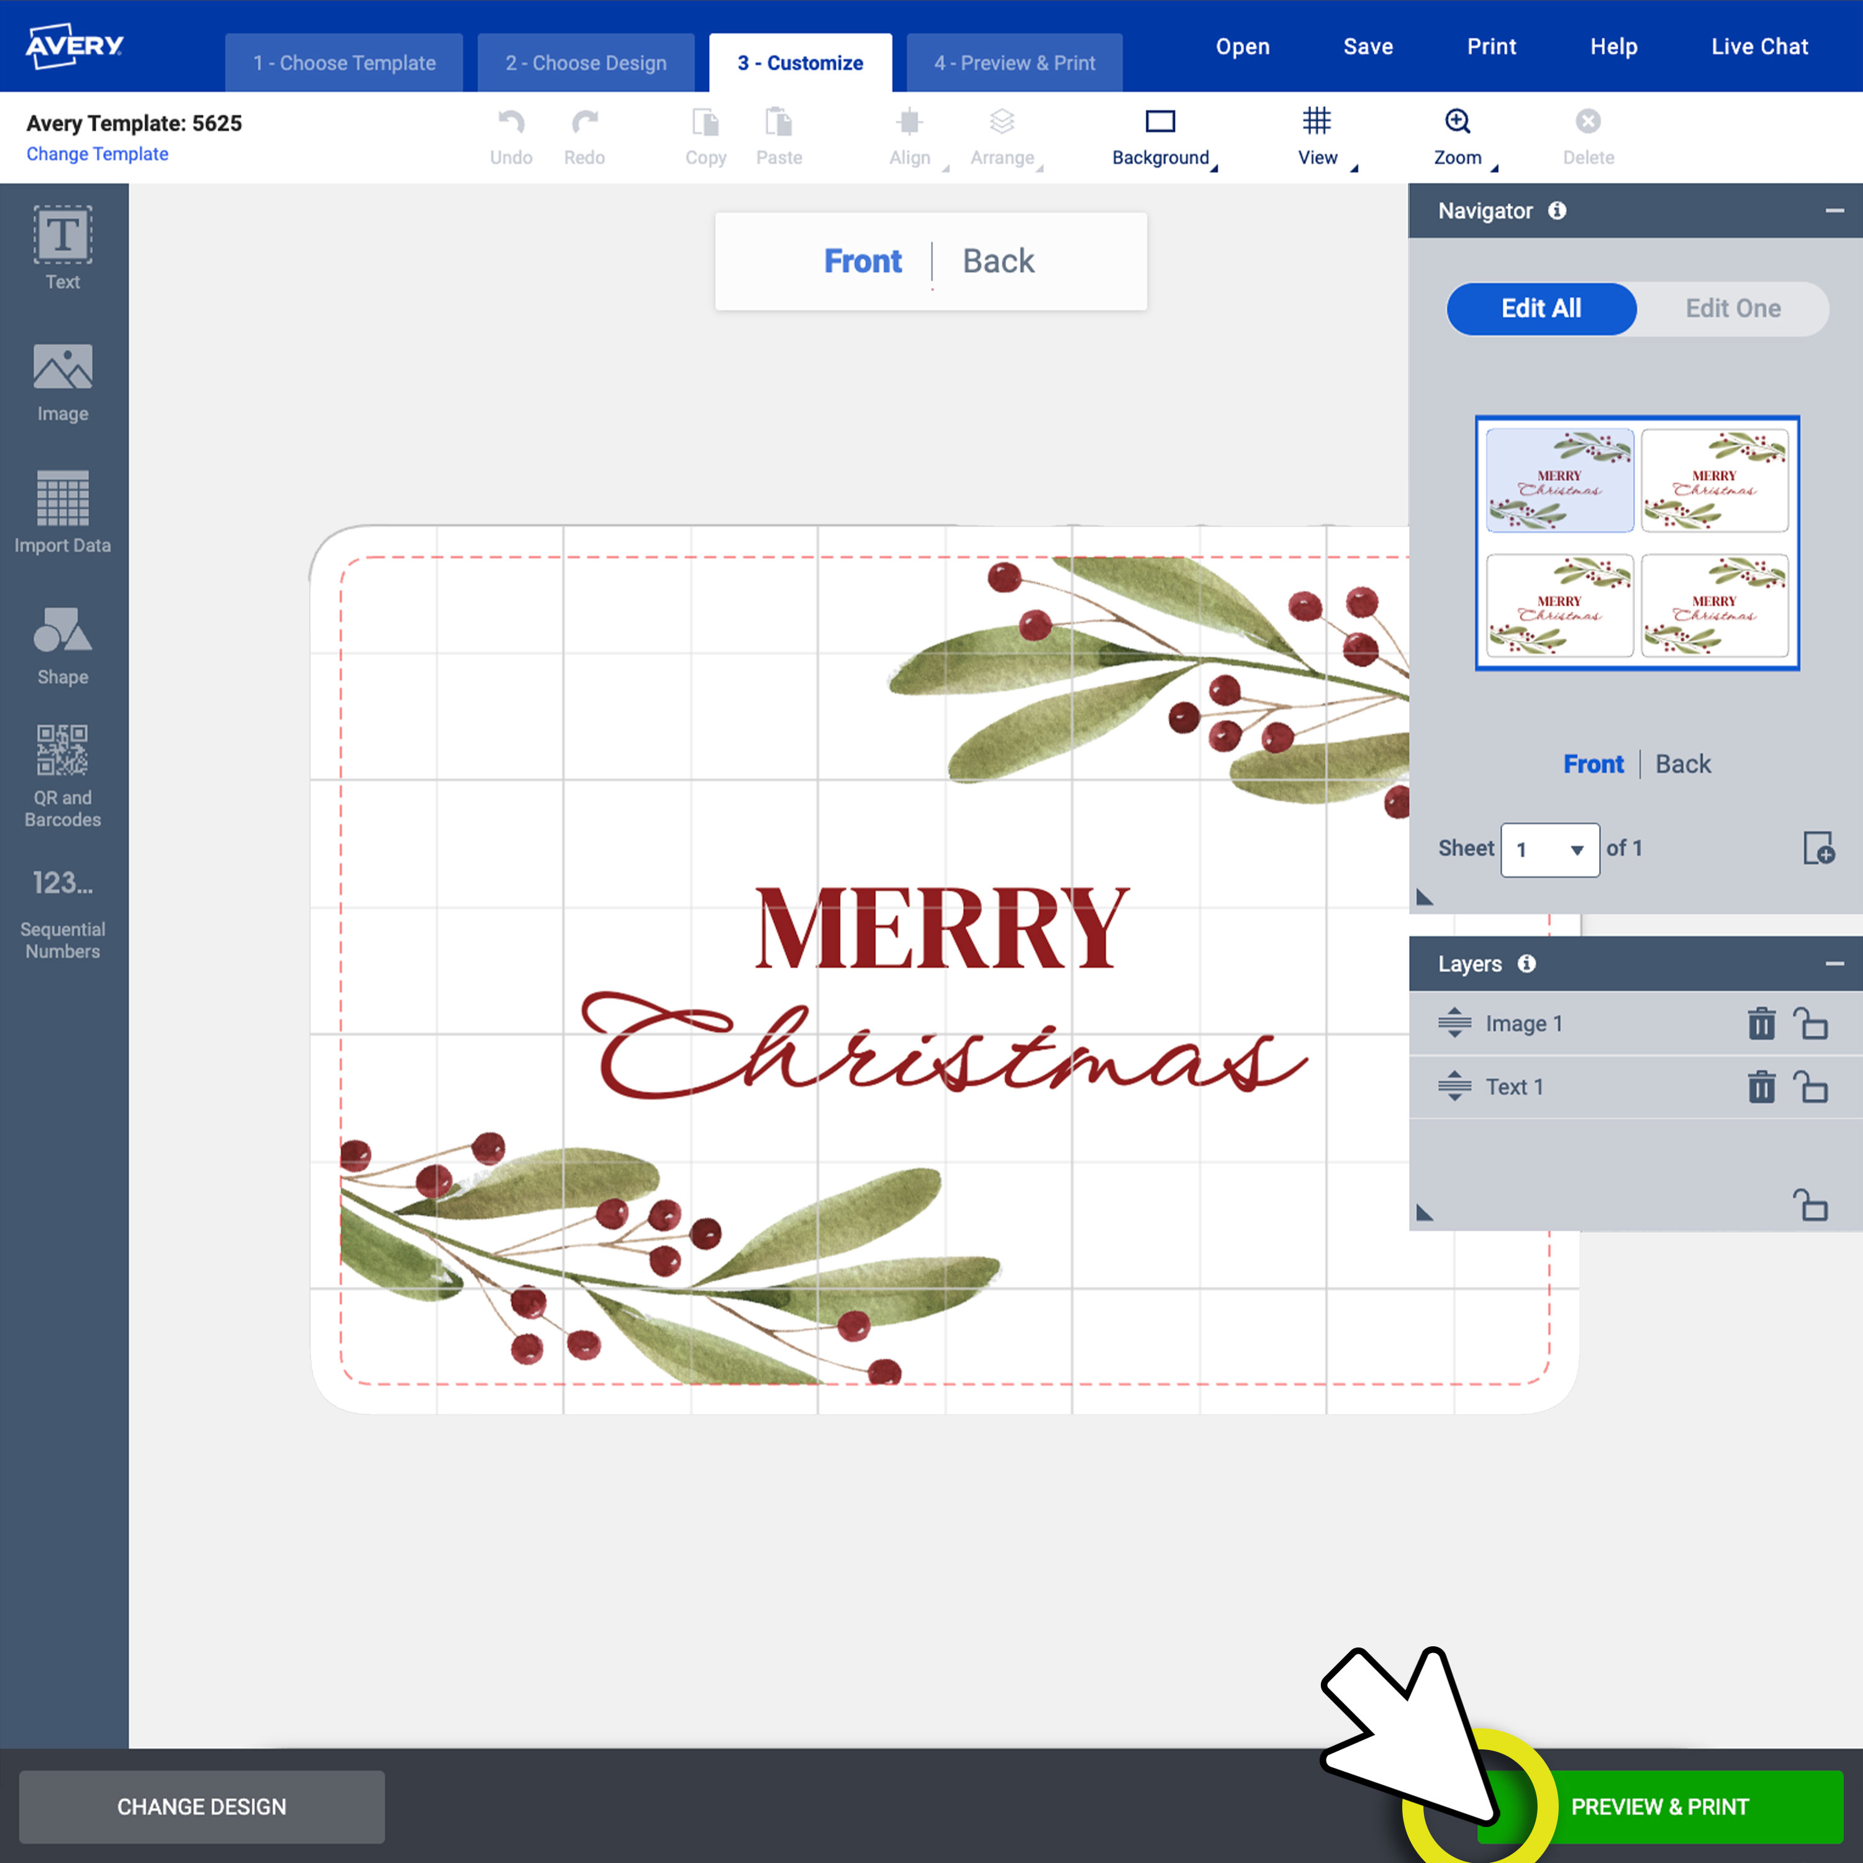Select the top-left label thumbnail
The height and width of the screenshot is (1863, 1863).
(x=1558, y=479)
